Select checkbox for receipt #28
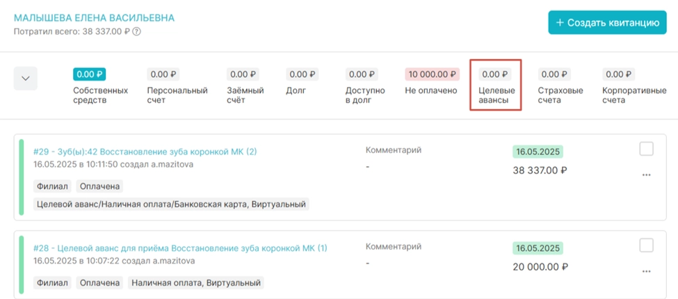 click(x=646, y=245)
